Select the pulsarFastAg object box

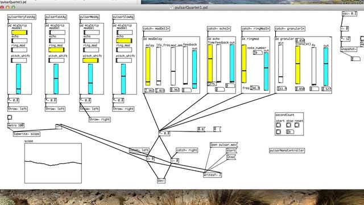tap(56, 17)
